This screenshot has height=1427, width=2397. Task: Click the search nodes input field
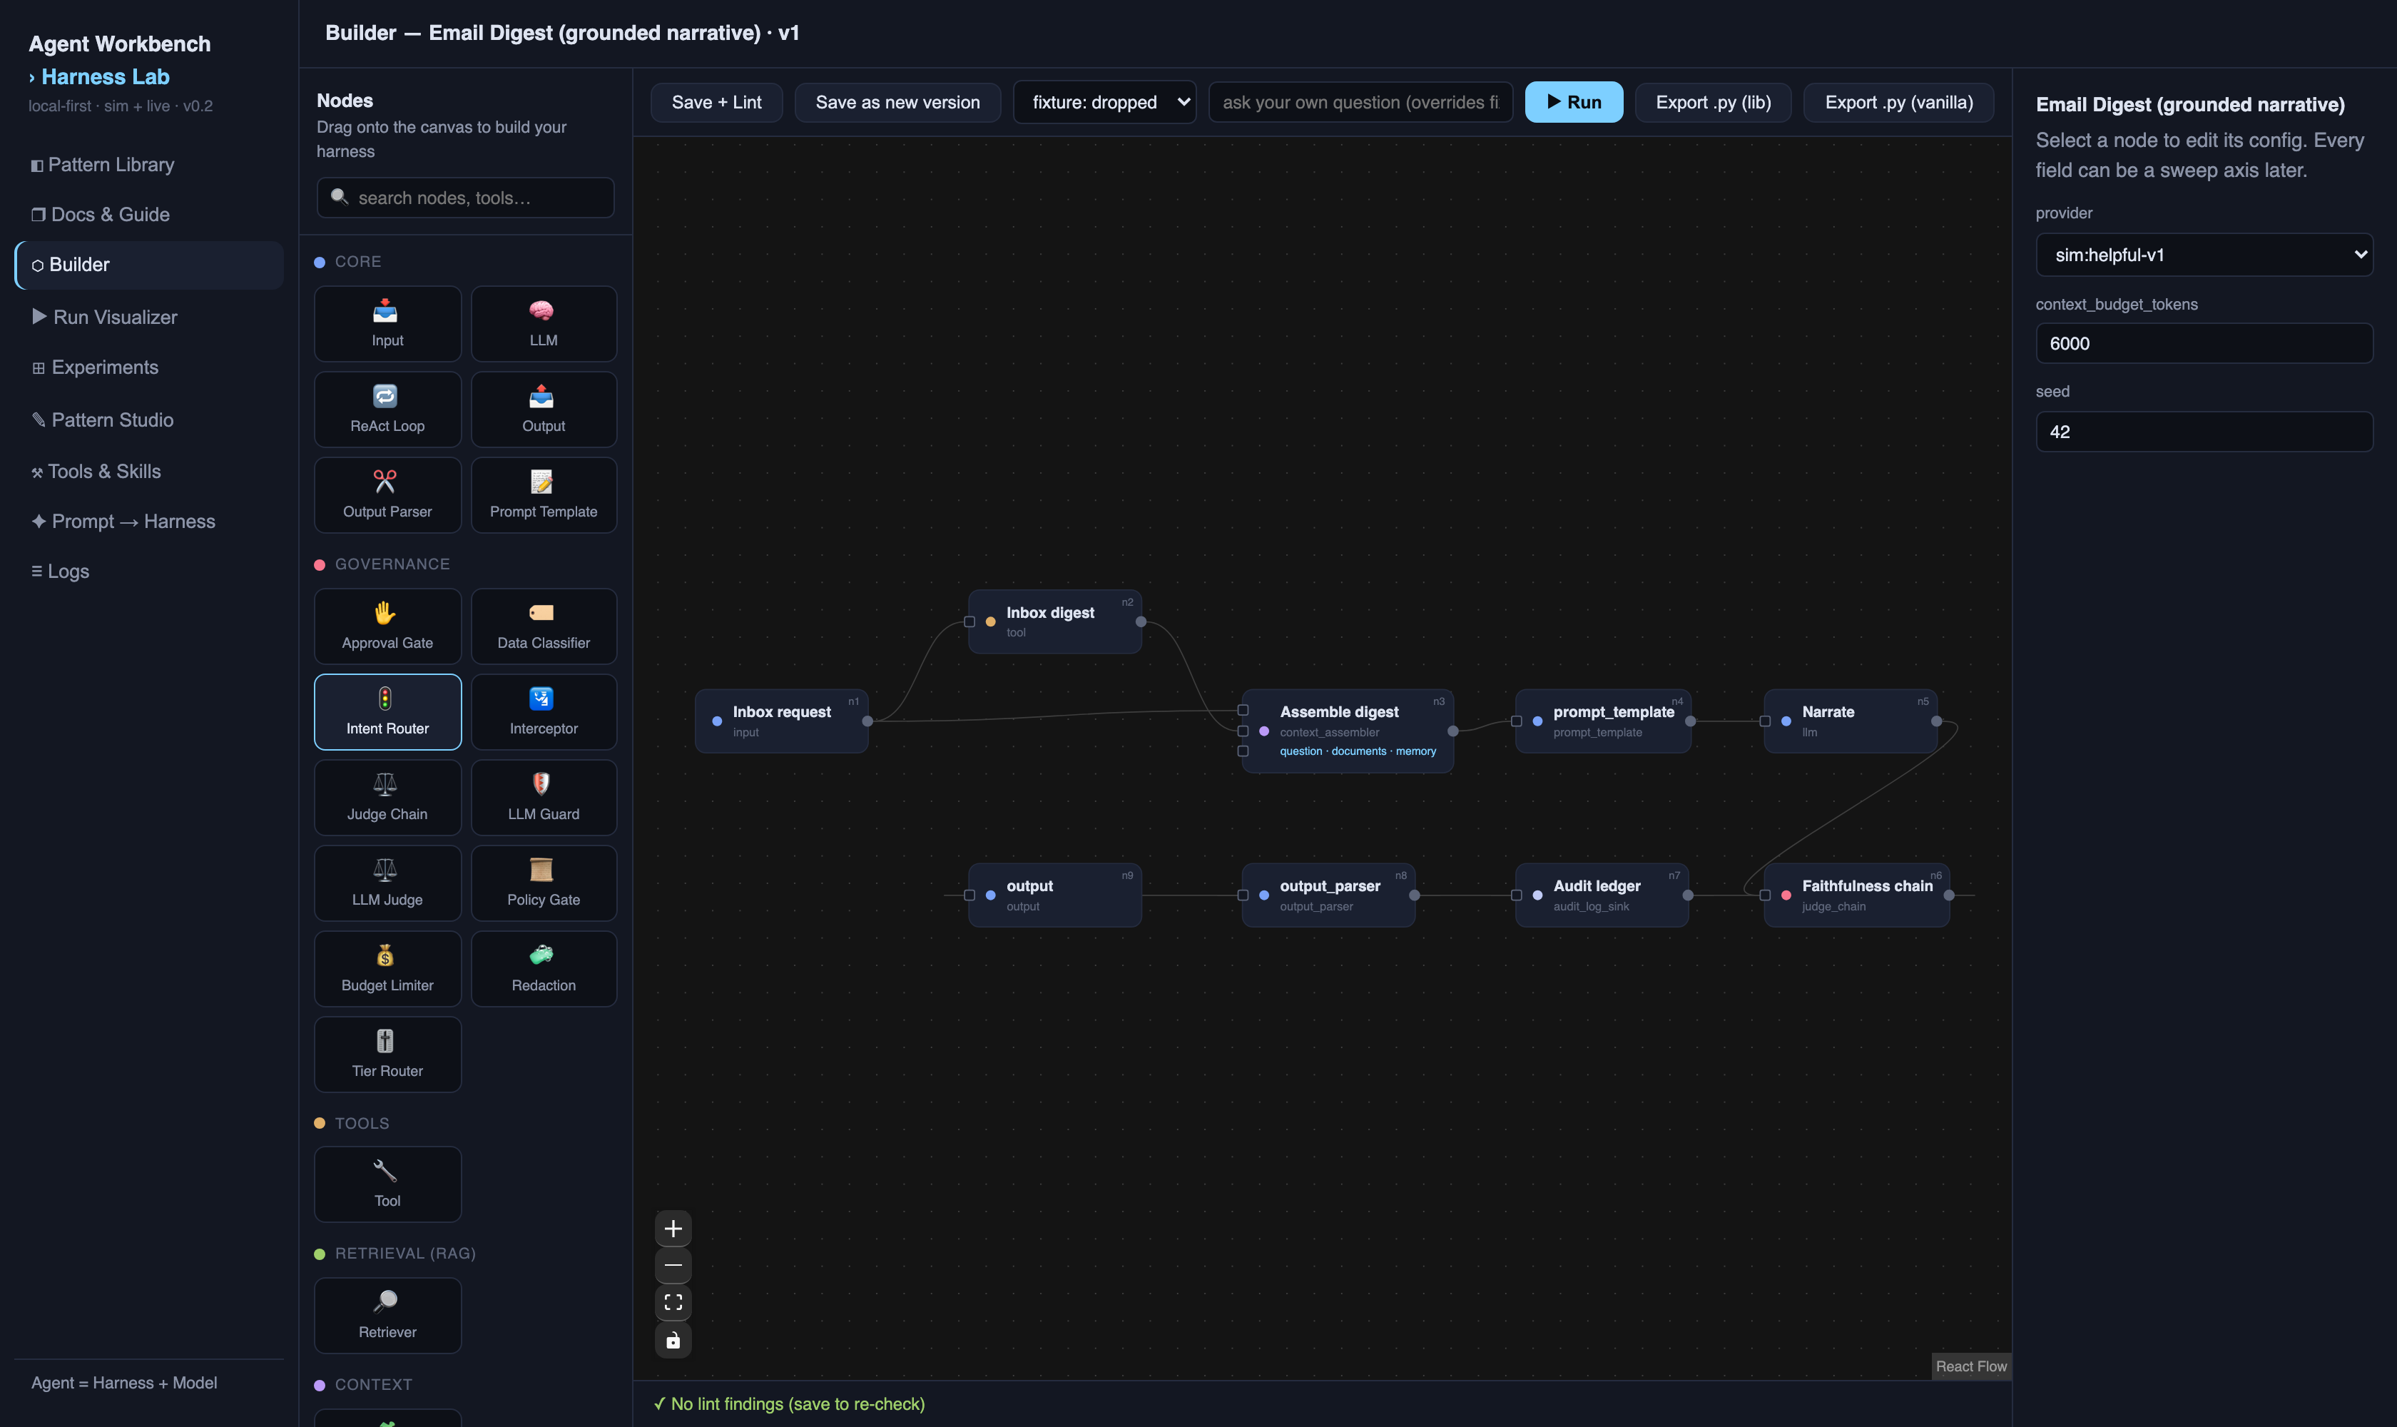(465, 197)
